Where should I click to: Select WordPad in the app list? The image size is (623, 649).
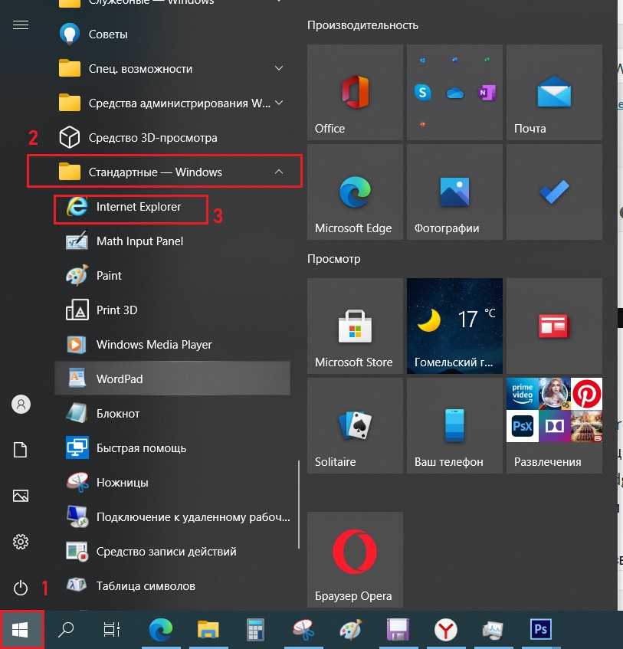tap(120, 379)
